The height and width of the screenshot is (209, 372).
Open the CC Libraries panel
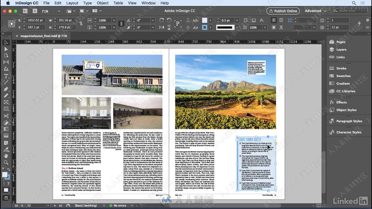pyautogui.click(x=346, y=91)
